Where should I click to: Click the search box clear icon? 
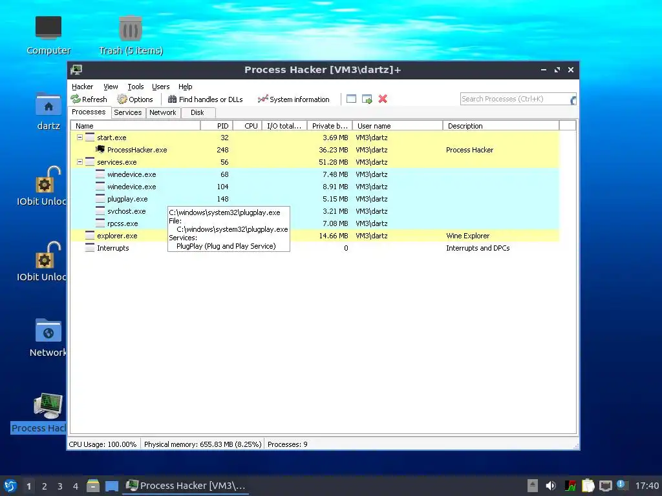[573, 100]
